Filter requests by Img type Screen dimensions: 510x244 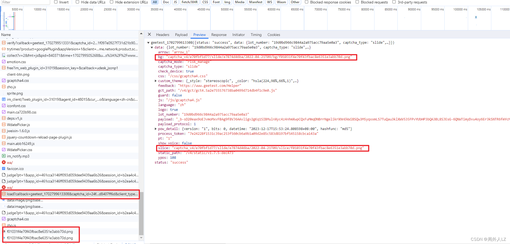coord(227,2)
